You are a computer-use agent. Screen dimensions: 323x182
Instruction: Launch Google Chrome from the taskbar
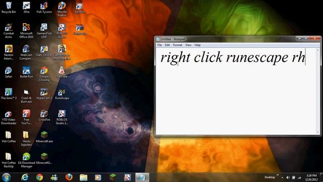pos(39,177)
